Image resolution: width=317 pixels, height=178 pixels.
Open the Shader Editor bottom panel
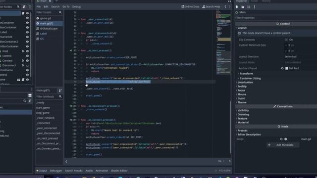(x=119, y=171)
